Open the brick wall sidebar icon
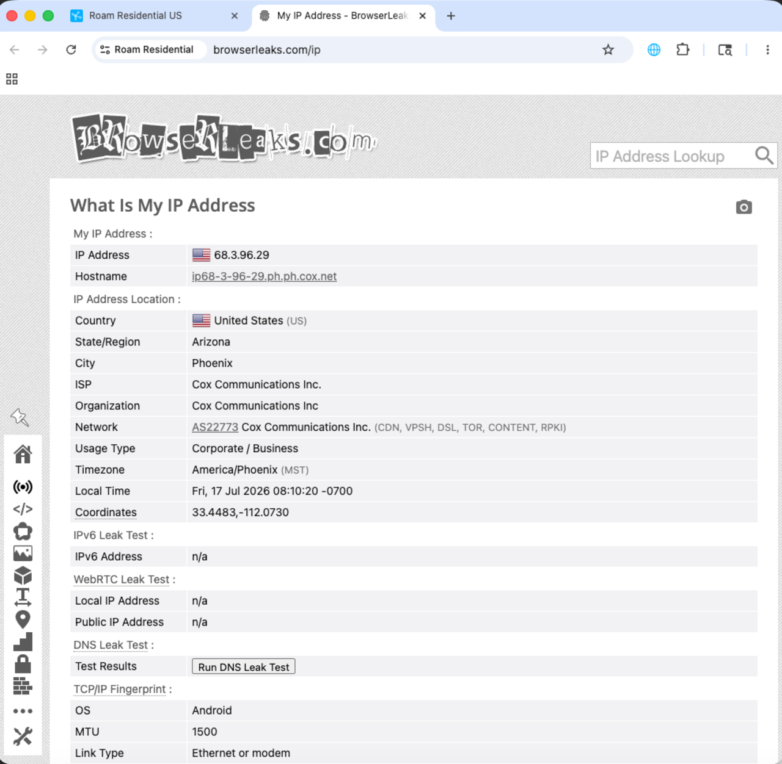Image resolution: width=782 pixels, height=764 pixels. (x=23, y=686)
